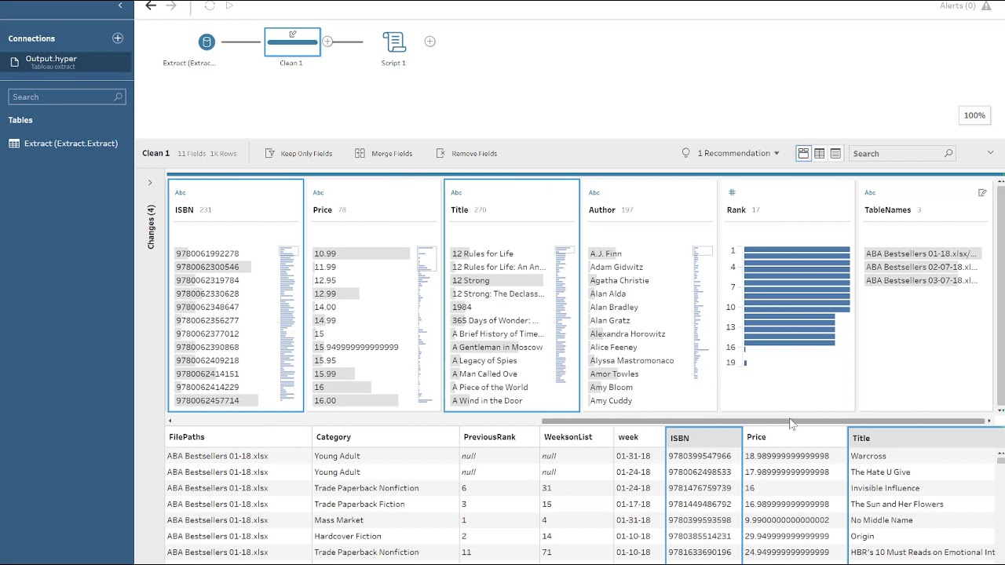Click Keep Only Fields

click(x=299, y=153)
